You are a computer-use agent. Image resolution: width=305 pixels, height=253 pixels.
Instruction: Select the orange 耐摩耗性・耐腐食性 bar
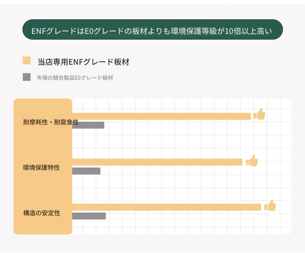coord(161,116)
